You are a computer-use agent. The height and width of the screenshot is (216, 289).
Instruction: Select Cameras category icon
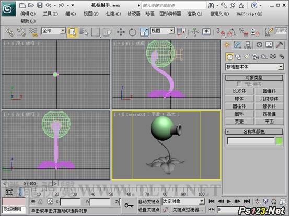click(256, 57)
